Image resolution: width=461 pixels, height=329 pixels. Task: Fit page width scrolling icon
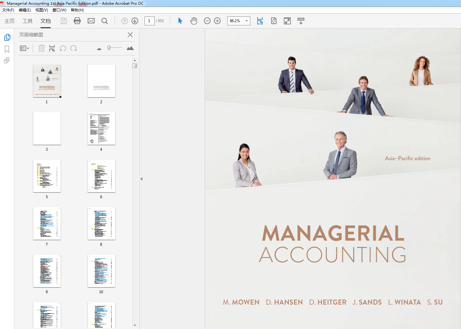pos(260,21)
